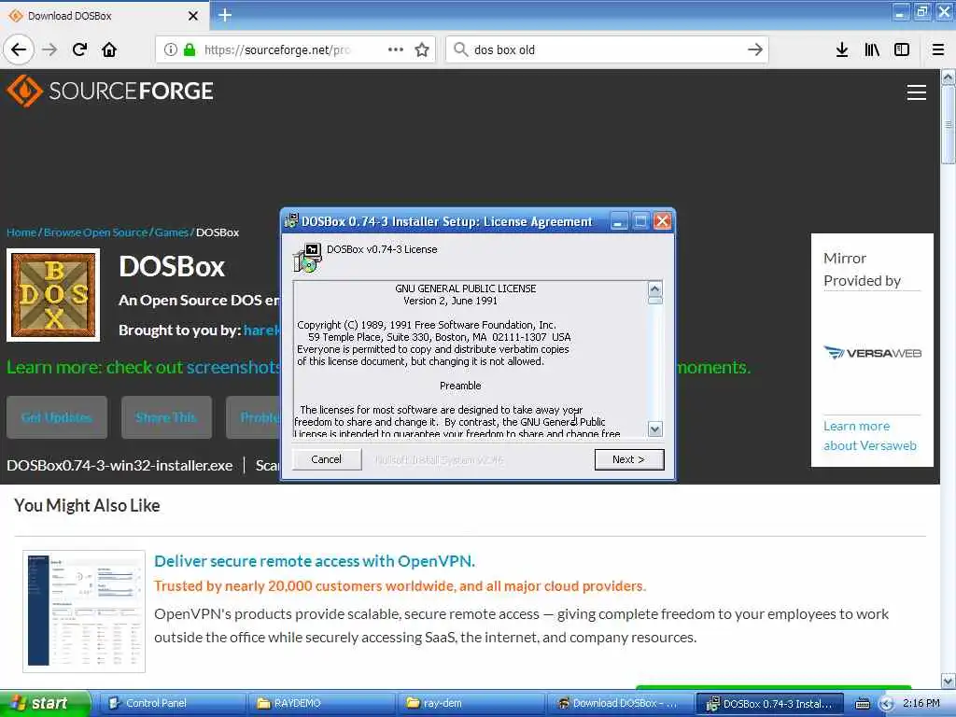Bookmark this page with the star icon
Image resolution: width=956 pixels, height=717 pixels.
(422, 49)
